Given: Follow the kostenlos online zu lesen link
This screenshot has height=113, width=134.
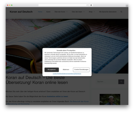Looking at the screenshot, I should click(58, 96).
